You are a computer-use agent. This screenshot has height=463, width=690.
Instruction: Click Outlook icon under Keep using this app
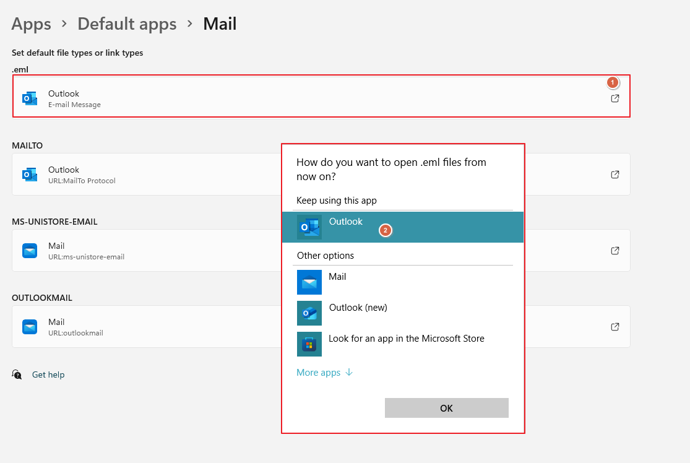tap(309, 227)
